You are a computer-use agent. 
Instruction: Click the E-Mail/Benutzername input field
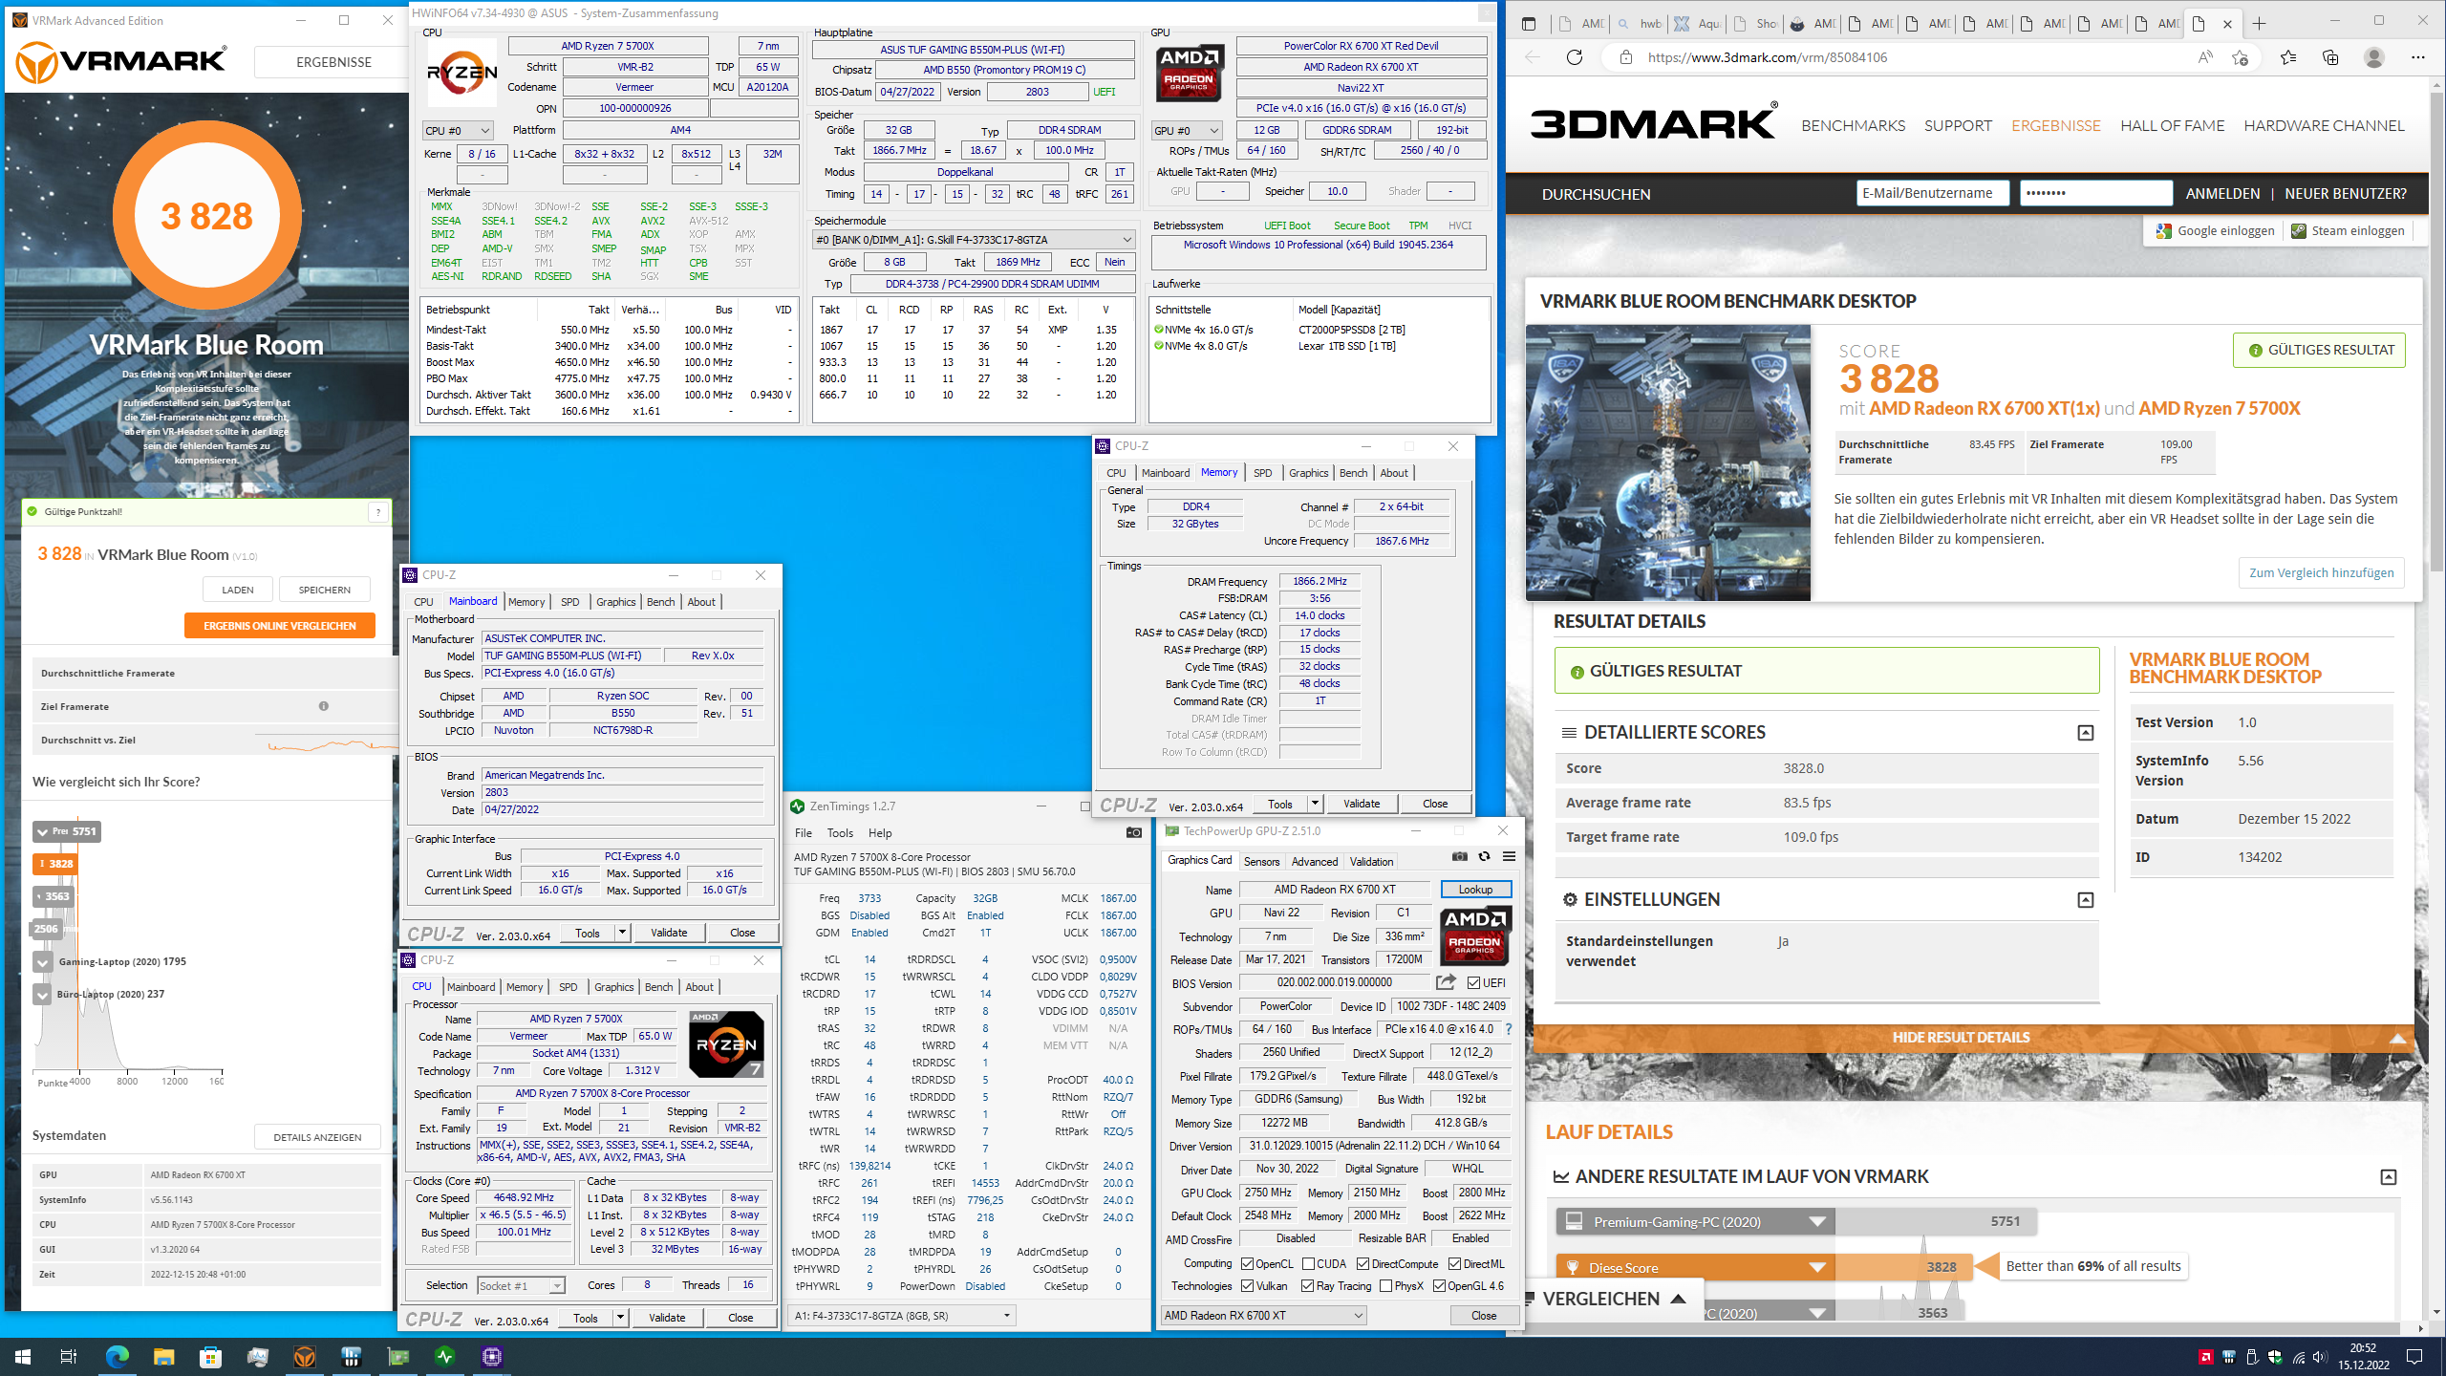tap(1933, 194)
